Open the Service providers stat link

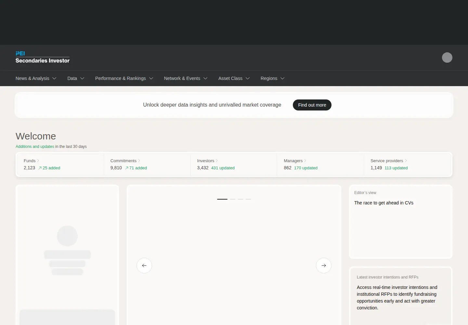click(389, 161)
